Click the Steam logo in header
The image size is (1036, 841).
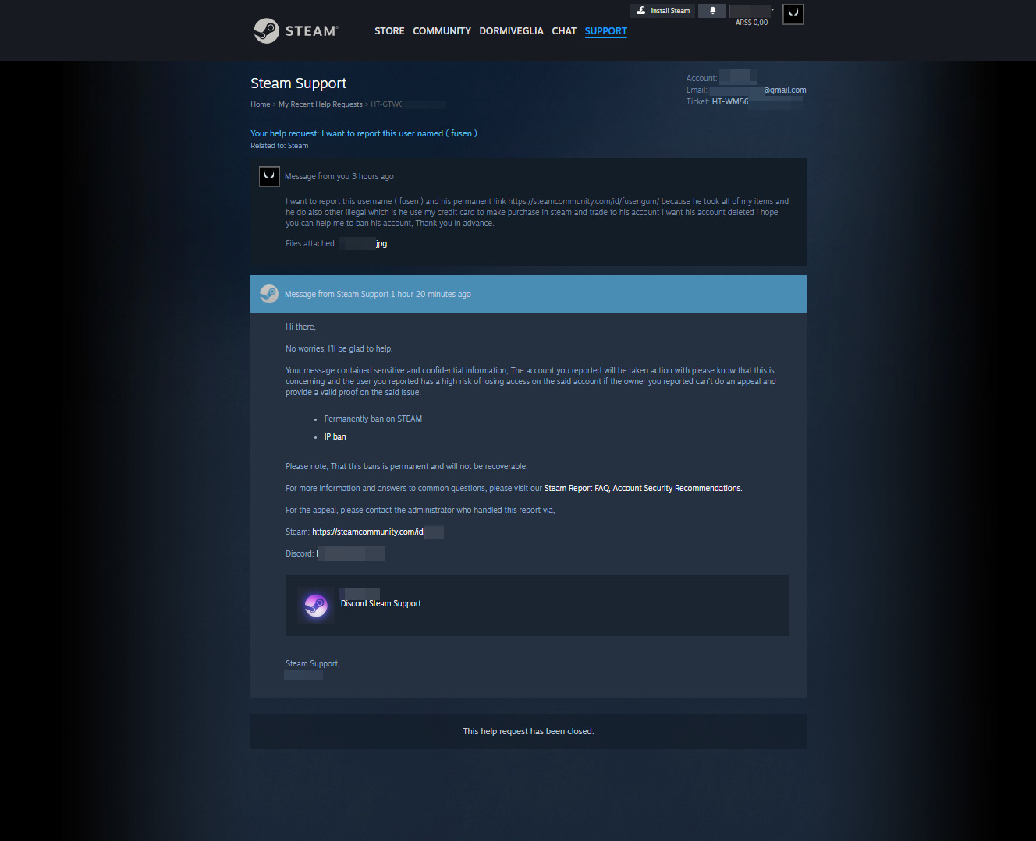click(296, 31)
